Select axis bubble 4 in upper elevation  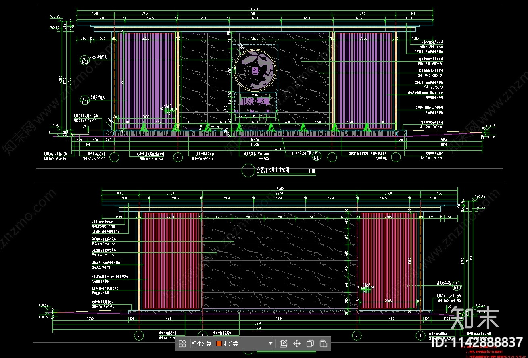click(x=396, y=157)
